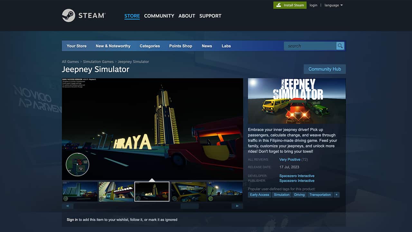Click the developer Spacezero Interactive link
The height and width of the screenshot is (232, 412).
coord(297,176)
